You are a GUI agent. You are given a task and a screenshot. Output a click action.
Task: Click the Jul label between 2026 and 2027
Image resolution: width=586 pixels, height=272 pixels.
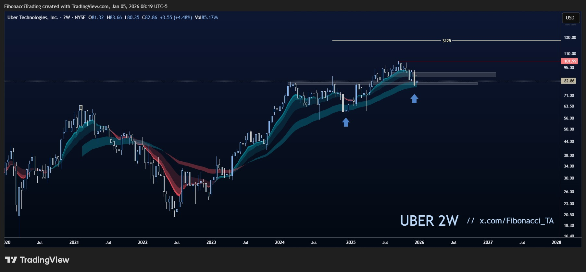pos(454,242)
